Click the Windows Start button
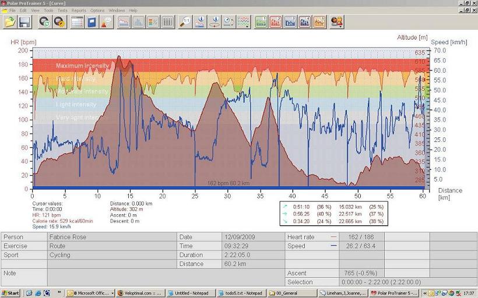 pyautogui.click(x=10, y=293)
